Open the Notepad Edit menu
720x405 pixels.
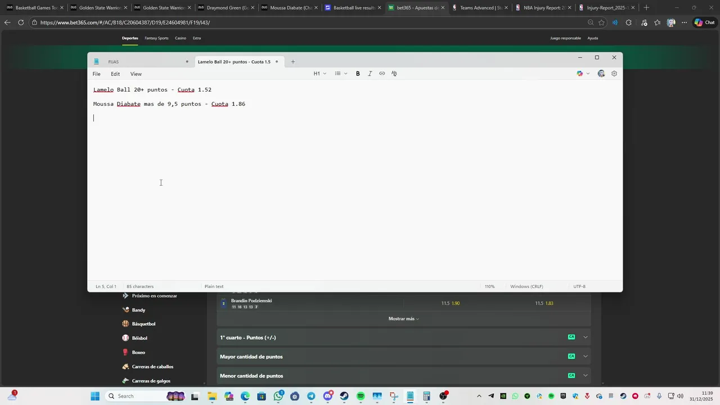point(115,74)
